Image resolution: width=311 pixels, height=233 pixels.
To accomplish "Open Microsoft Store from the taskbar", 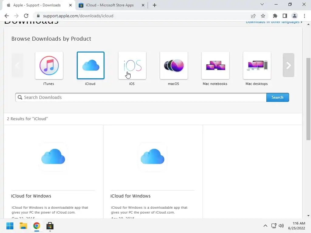I will 50,226.
